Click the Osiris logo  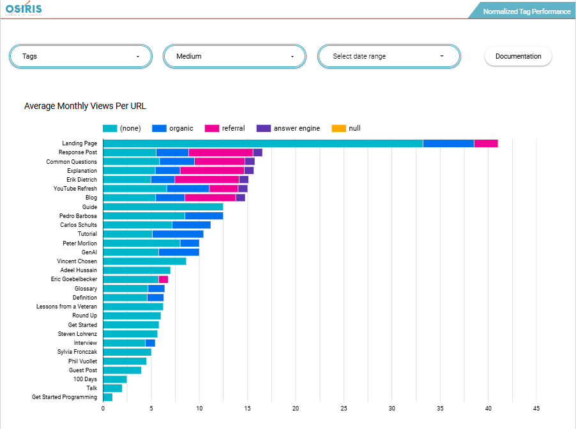pos(24,9)
